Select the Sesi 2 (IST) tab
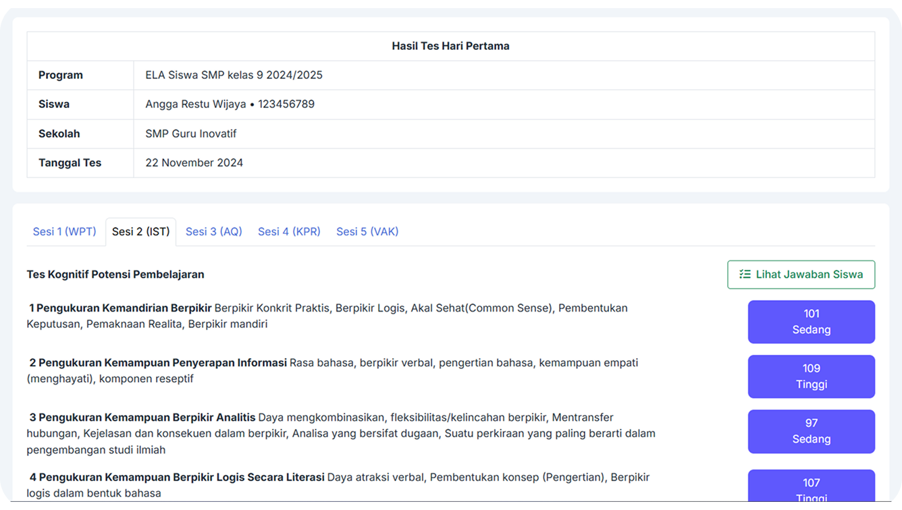Image resolution: width=902 pixels, height=510 pixels. point(140,231)
